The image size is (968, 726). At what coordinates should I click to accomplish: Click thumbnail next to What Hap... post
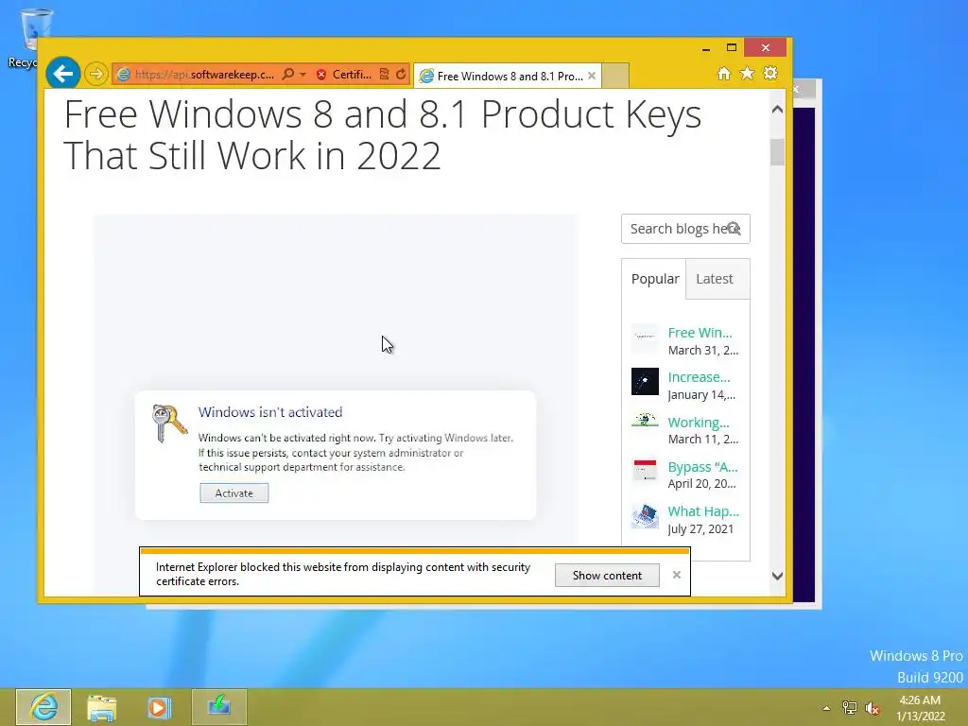[x=645, y=516]
